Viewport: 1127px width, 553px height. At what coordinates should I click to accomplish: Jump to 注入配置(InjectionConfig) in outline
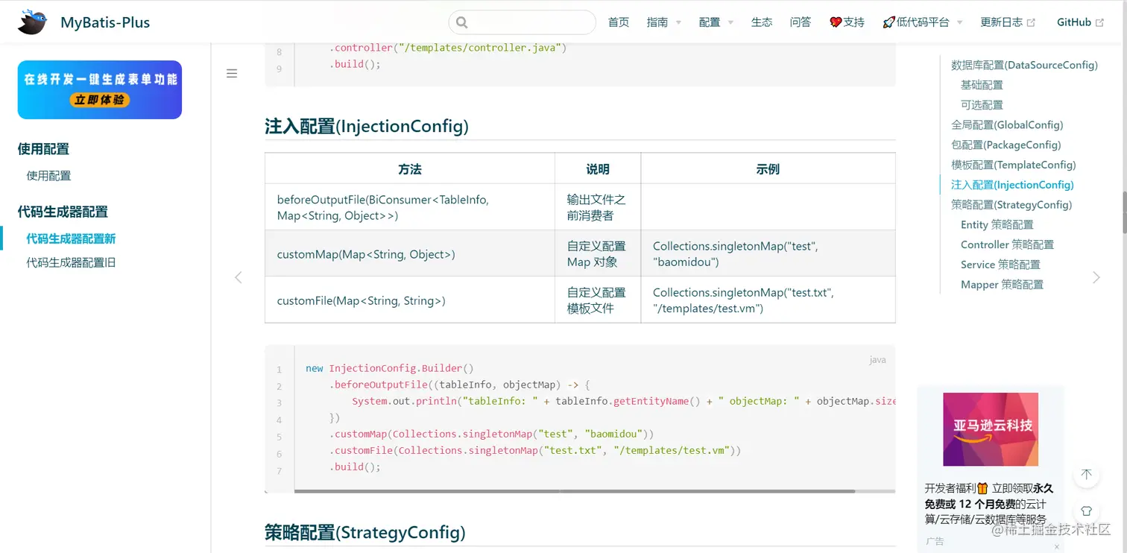click(x=1012, y=185)
